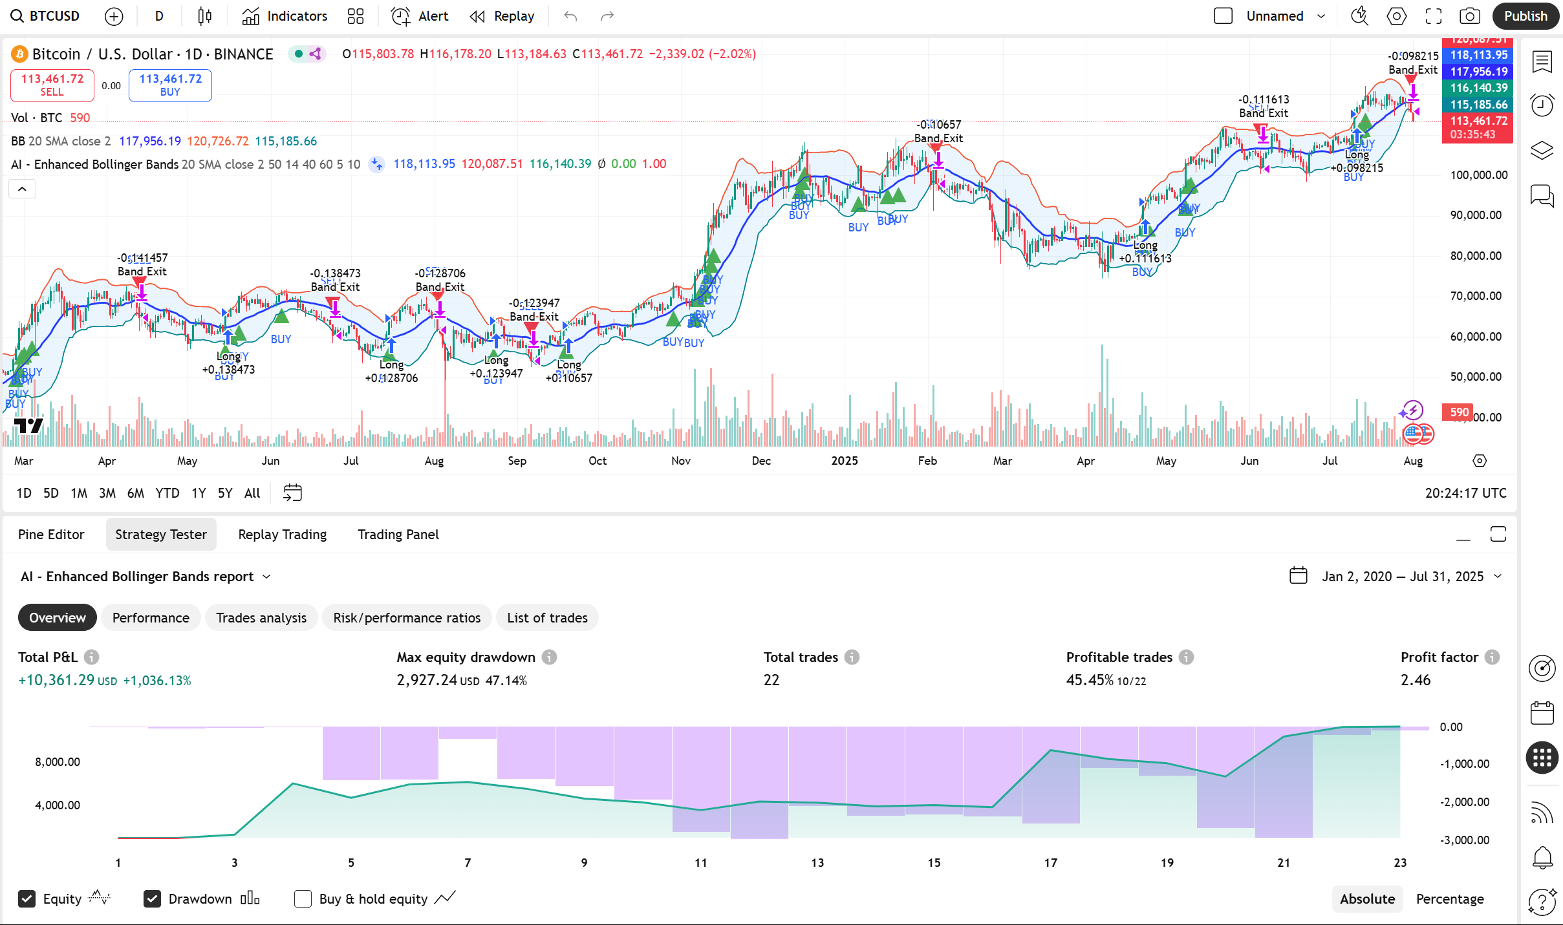Select the YTD time range
Viewport: 1563px width, 925px height.
167,493
